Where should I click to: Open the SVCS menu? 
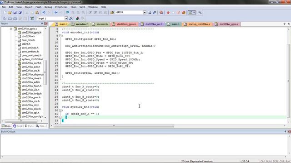[x=82, y=7]
